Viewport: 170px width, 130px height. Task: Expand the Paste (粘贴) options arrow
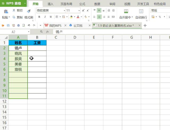[9, 17]
